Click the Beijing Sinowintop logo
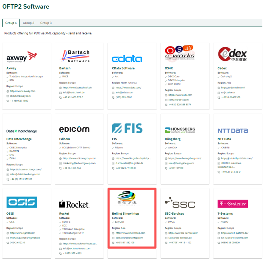 127,198
